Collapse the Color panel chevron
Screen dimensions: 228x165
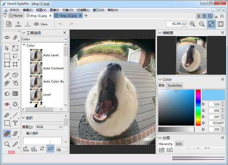pyautogui.click(x=160, y=79)
